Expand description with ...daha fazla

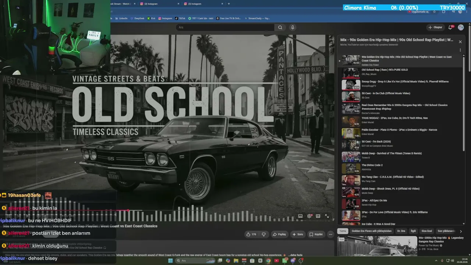tap(296, 255)
